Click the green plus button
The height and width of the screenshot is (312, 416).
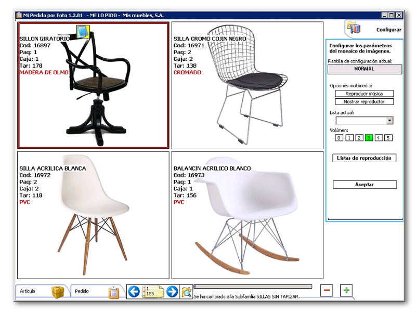coord(346,290)
